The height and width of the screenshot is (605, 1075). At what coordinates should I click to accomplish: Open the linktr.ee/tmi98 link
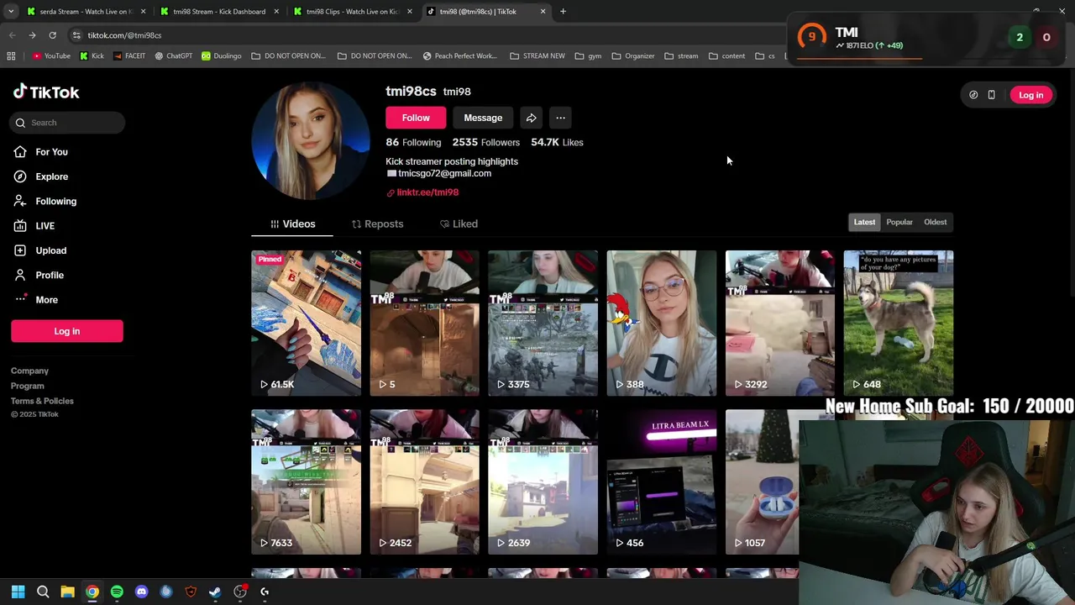pos(427,192)
